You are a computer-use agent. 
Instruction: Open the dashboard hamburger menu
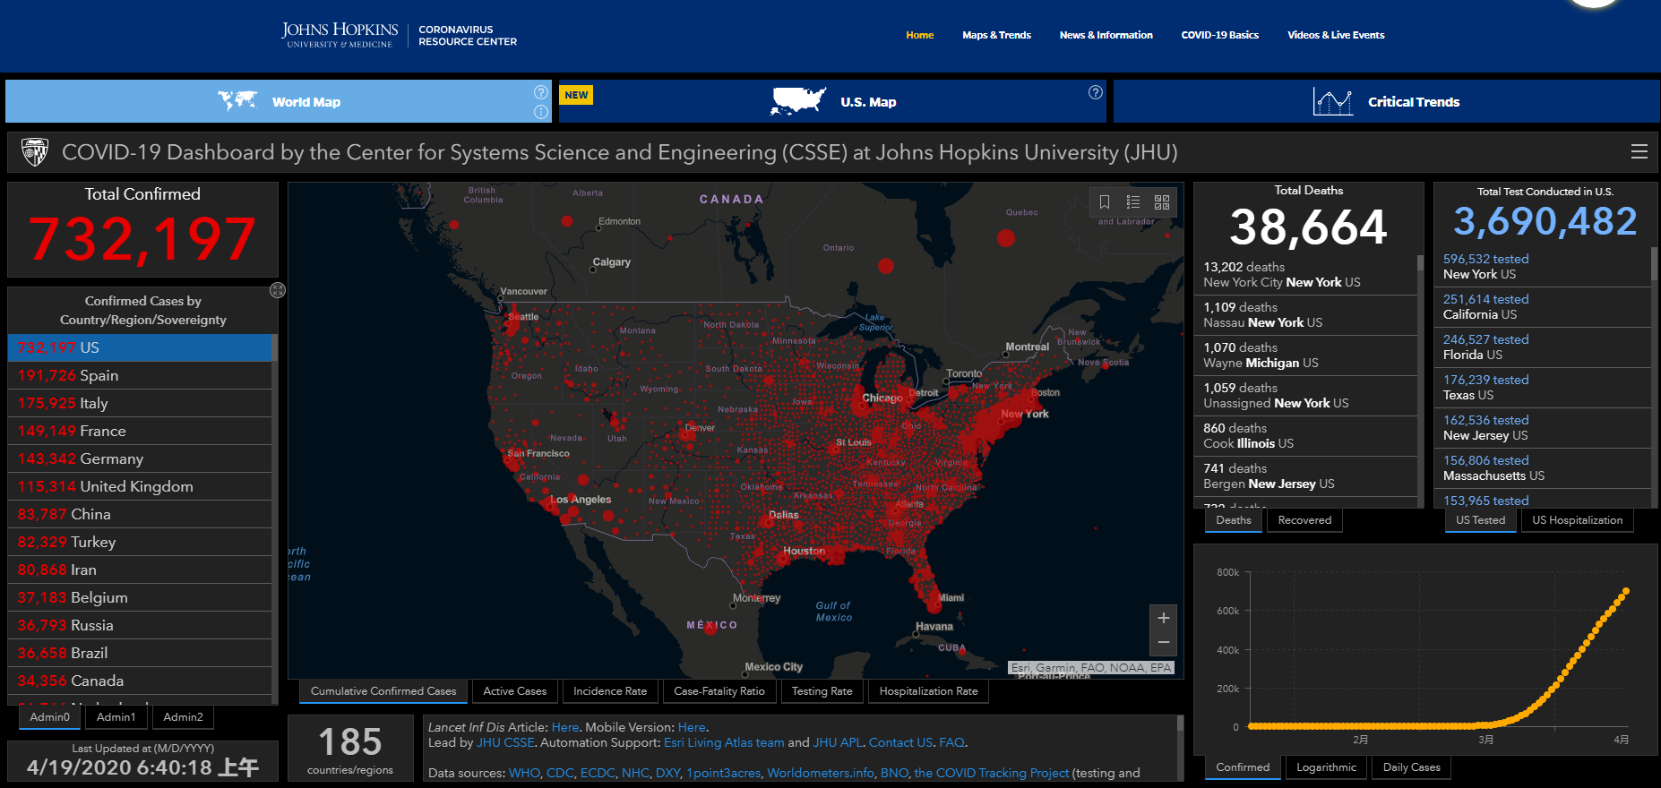pyautogui.click(x=1639, y=152)
